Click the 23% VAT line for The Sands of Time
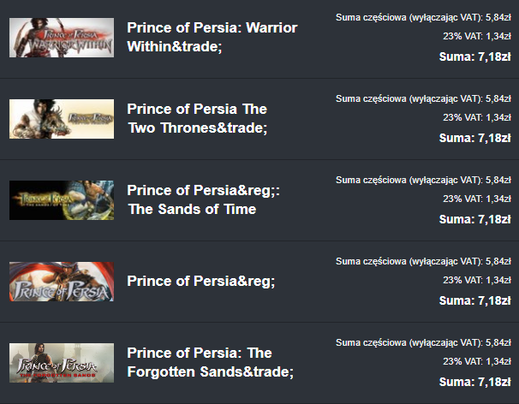Viewport: 519px width, 404px height. pos(477,199)
